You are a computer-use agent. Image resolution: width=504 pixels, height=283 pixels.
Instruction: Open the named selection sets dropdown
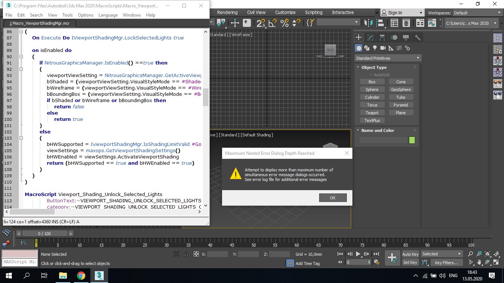pos(338,22)
